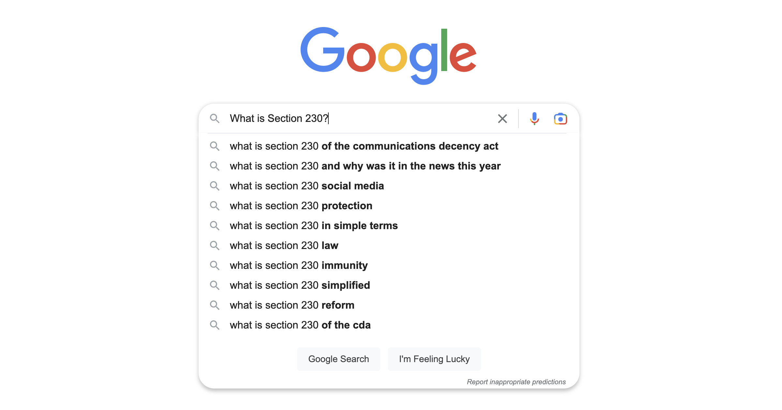Choose 'why was it in the news' suggestion
Image resolution: width=782 pixels, height=410 pixels.
[365, 166]
